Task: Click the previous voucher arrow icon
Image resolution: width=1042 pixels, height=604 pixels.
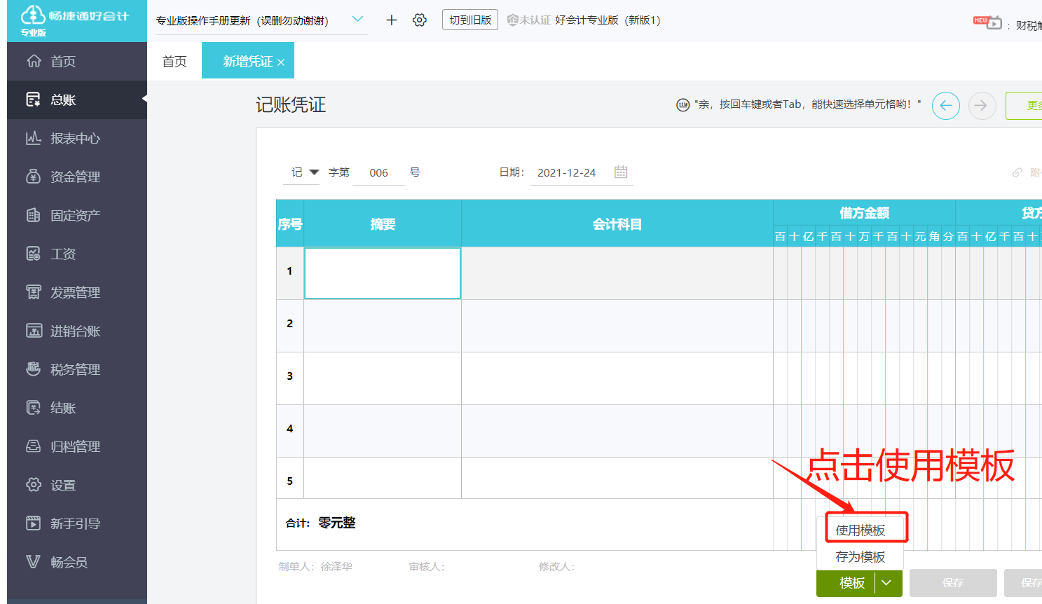Action: click(x=945, y=106)
